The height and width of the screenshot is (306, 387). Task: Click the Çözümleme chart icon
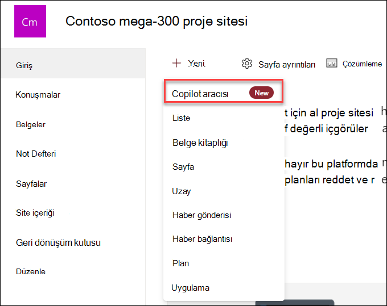(331, 63)
